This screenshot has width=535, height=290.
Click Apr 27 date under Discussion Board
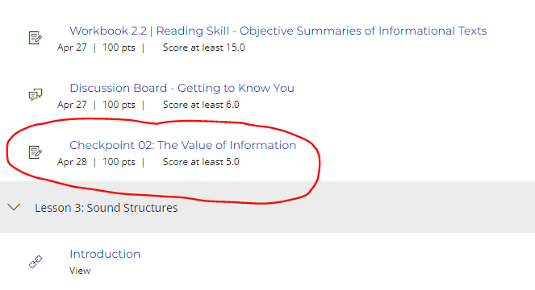72,105
